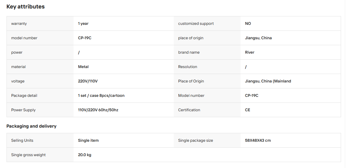
Task: Select Package detail value 1 set / case 8pcs/cartoon
Action: pos(101,95)
